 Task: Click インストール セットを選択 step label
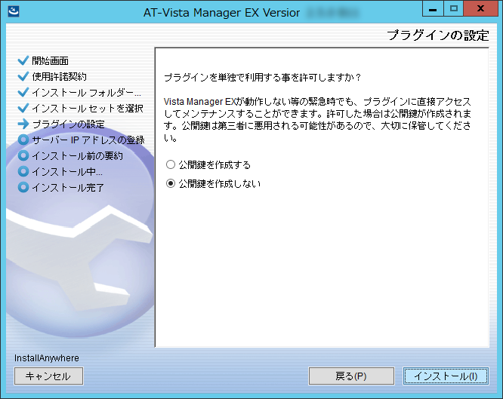click(x=88, y=109)
